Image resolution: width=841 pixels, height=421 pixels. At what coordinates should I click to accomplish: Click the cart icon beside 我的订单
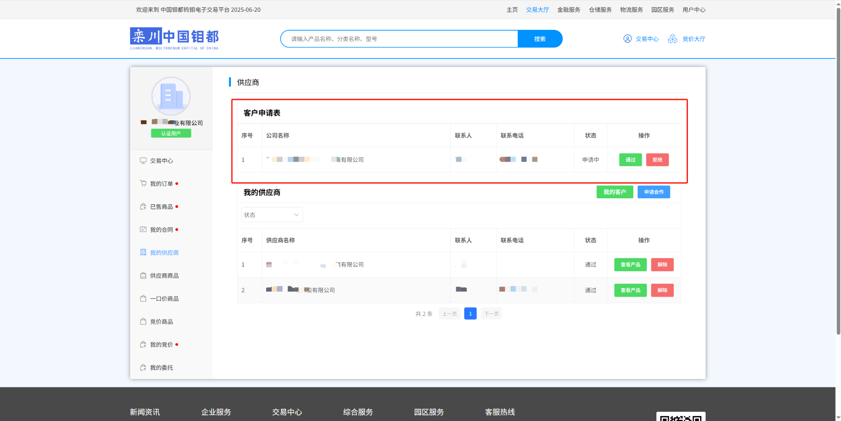tap(143, 183)
